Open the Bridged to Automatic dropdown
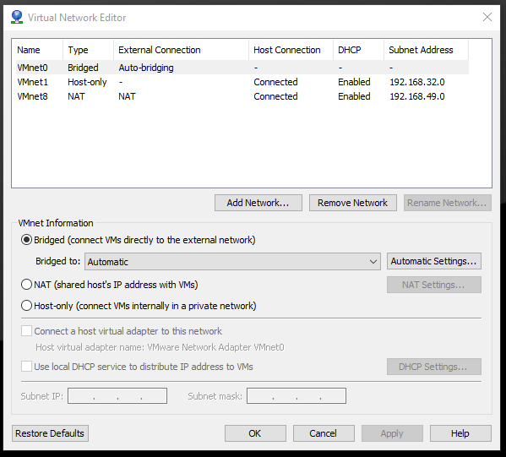506x457 pixels. click(x=232, y=261)
